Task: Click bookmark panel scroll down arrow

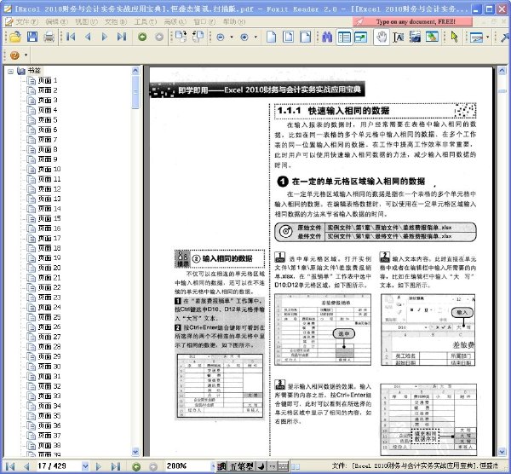Action: point(135,452)
